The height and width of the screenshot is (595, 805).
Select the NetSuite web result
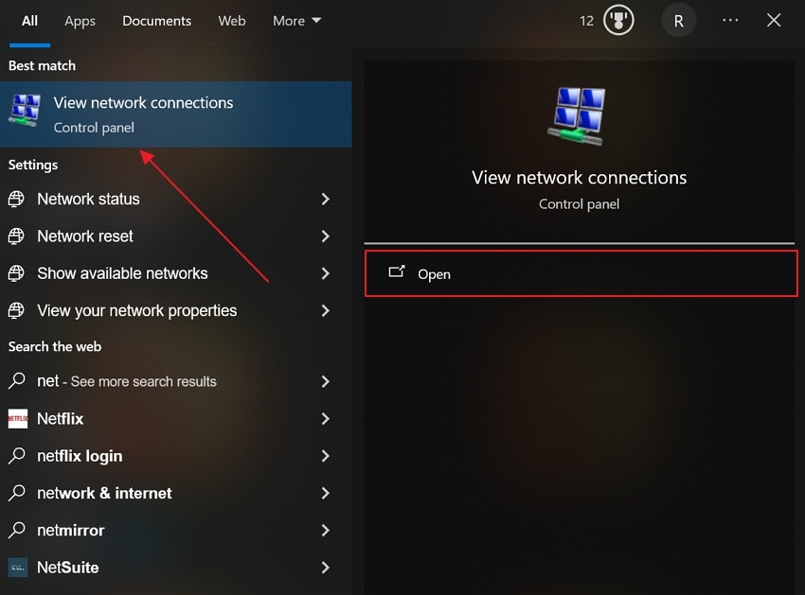coord(175,568)
